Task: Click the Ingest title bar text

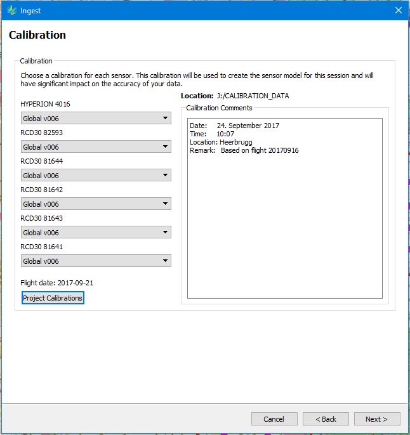Action: coord(30,10)
